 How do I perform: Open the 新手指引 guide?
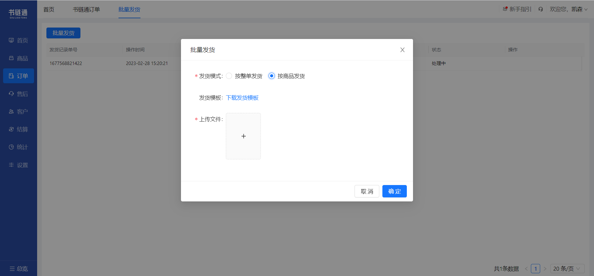517,9
